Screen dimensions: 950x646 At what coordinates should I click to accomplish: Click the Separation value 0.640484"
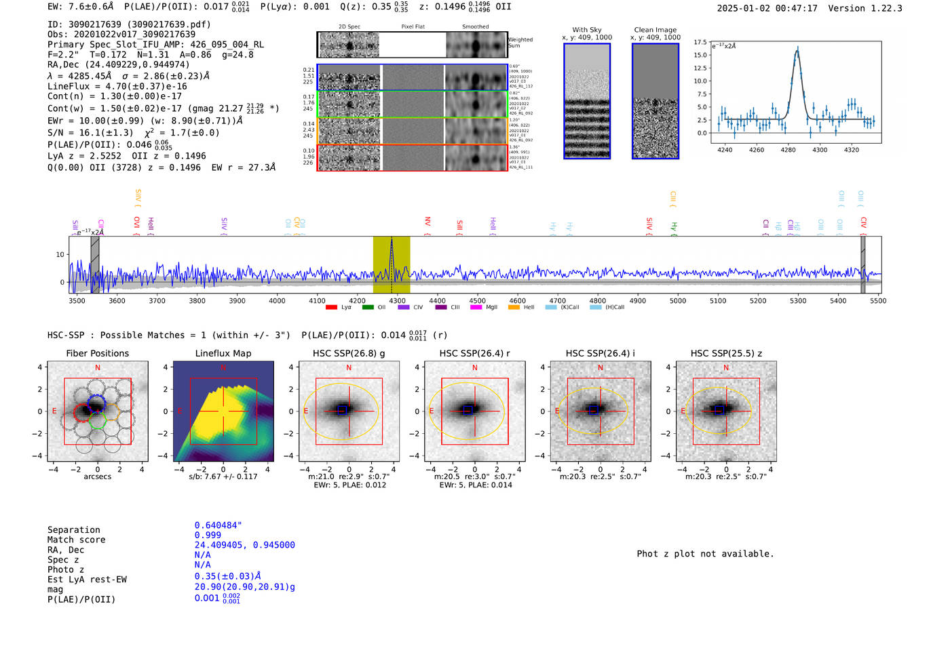click(218, 525)
